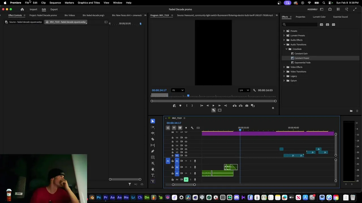
Task: Select the Pen tool
Action: click(153, 151)
